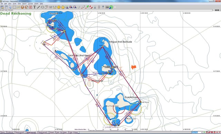Expand the toolbar overflow arrow
Viewport: 221px width, 134px height.
[x=115, y=7]
